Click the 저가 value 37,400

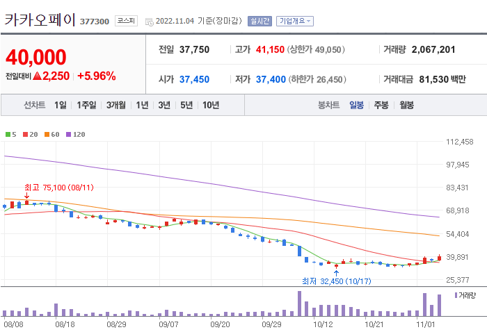271,79
